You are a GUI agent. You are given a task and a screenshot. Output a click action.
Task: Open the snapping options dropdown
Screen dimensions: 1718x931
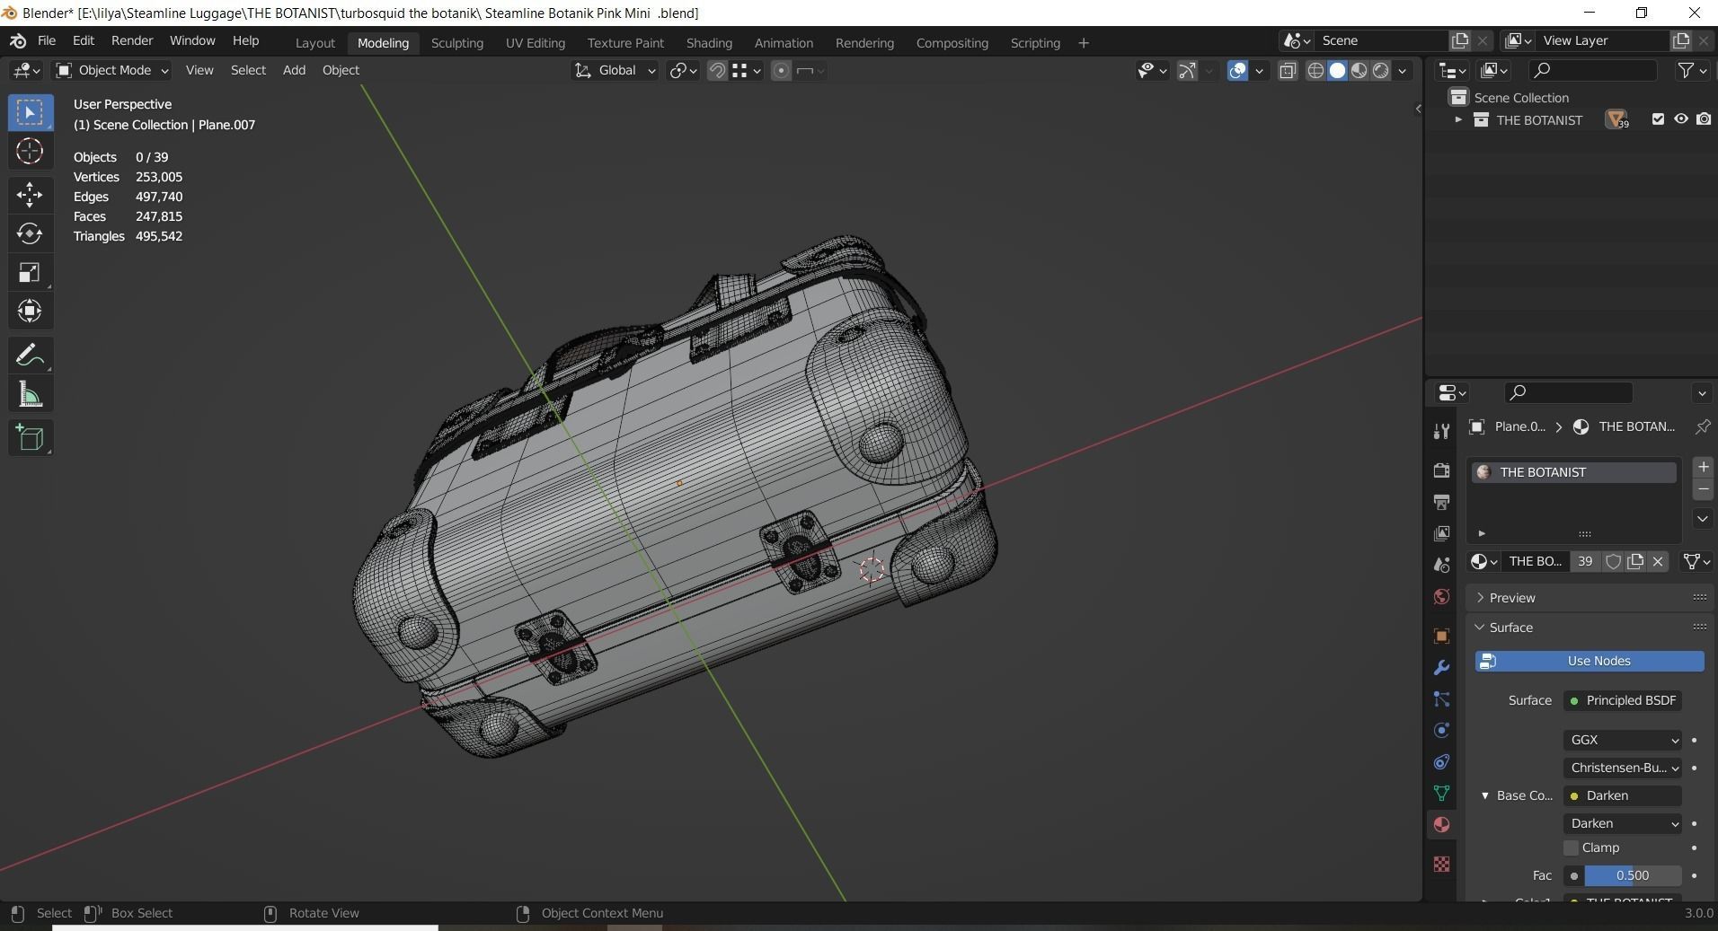point(747,70)
